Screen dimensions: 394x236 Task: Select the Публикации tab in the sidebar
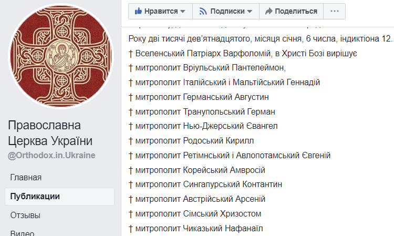[x=35, y=197]
